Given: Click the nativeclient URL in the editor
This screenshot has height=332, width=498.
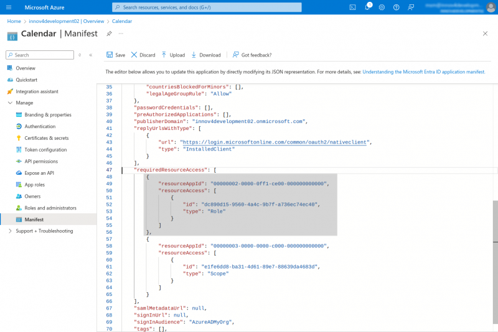Looking at the screenshot, I should click(x=275, y=142).
